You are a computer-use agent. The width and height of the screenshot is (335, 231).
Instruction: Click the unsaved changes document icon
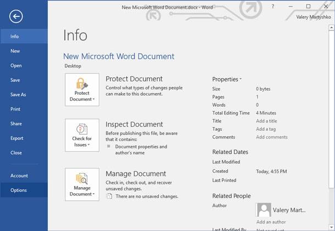[109, 196]
